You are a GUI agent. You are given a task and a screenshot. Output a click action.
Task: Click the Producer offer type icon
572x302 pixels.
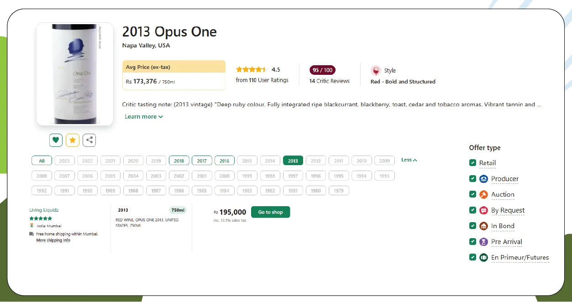[x=483, y=179]
